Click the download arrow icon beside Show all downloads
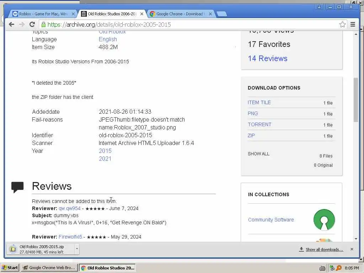The image size is (364, 273). pyautogui.click(x=301, y=249)
